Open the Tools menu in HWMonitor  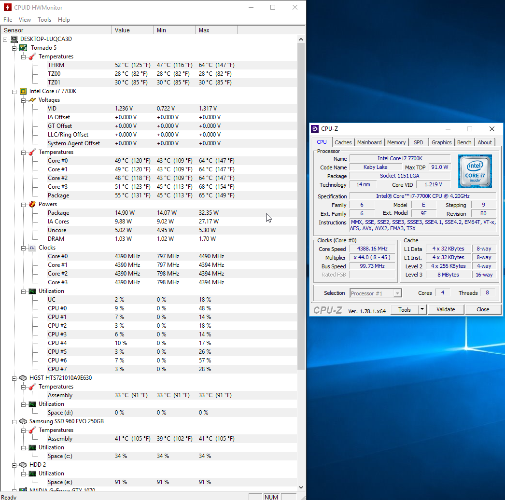tap(44, 20)
